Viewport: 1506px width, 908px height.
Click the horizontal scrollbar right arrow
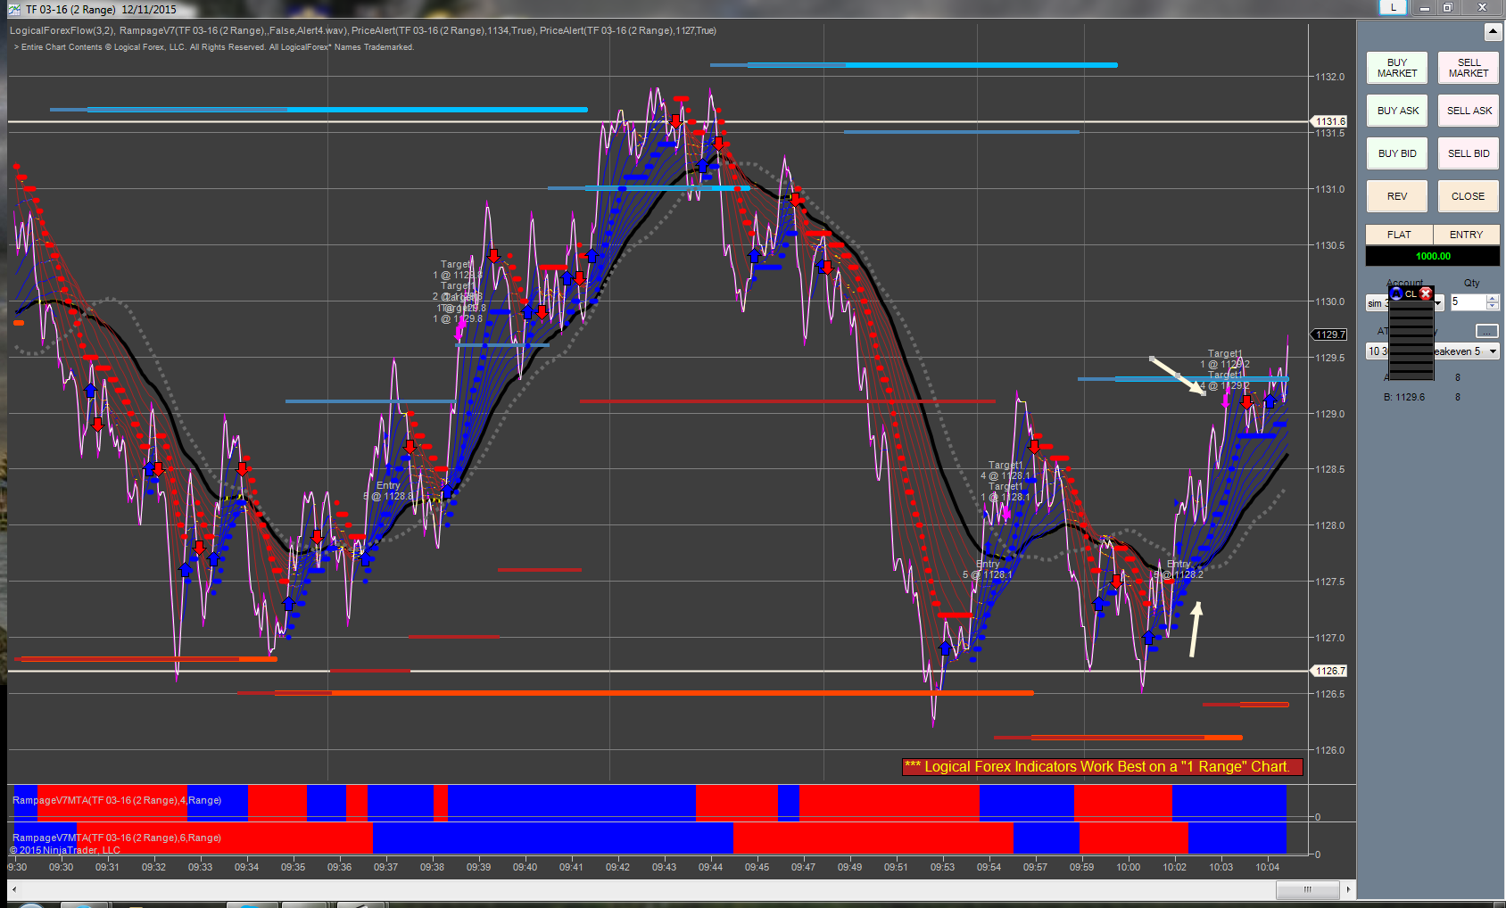pyautogui.click(x=1348, y=889)
